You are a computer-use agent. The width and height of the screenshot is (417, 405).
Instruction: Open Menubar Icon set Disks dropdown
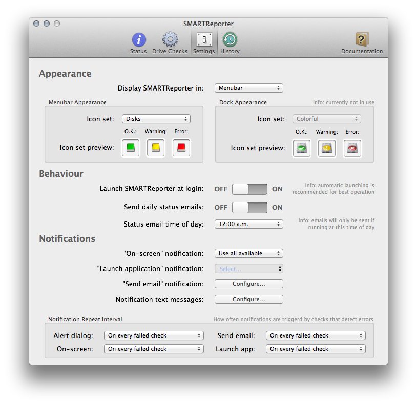point(156,119)
